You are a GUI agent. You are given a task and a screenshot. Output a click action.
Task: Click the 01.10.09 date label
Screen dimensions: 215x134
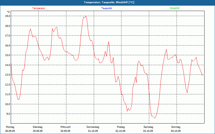tap(93, 131)
